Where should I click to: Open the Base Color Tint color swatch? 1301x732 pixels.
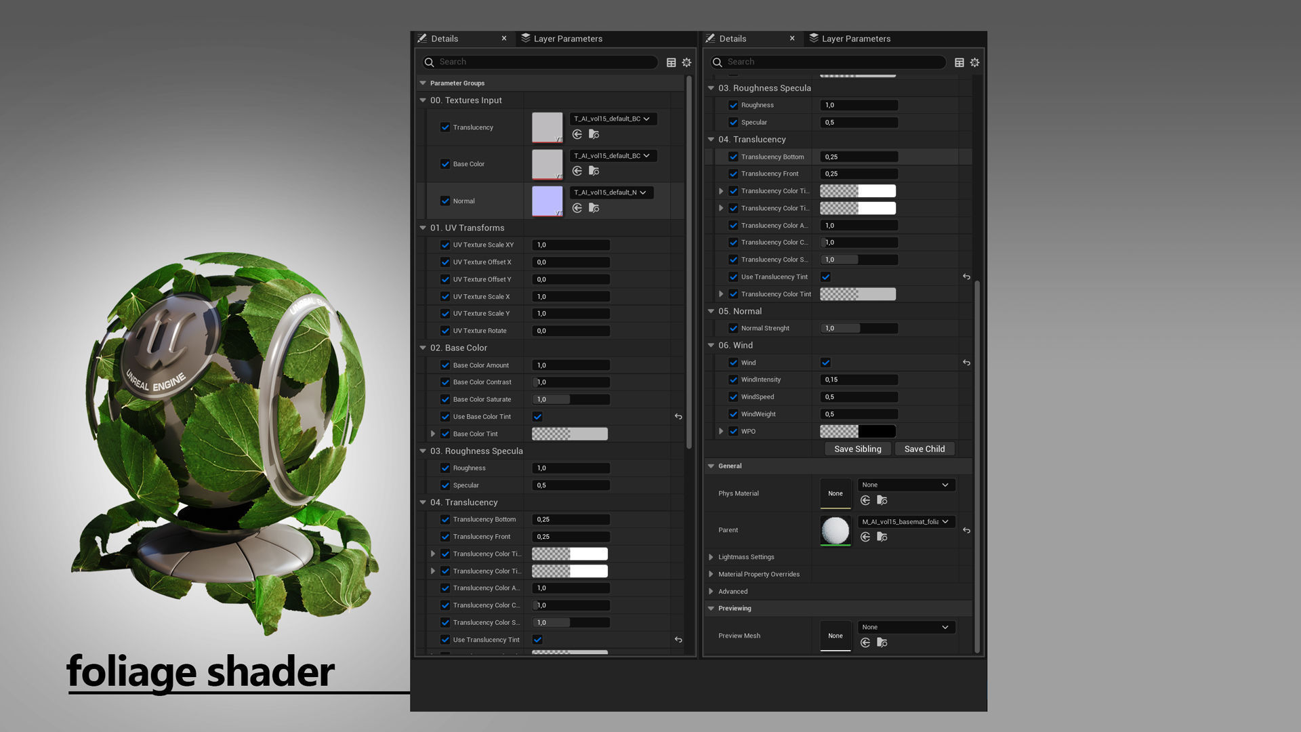tap(569, 434)
